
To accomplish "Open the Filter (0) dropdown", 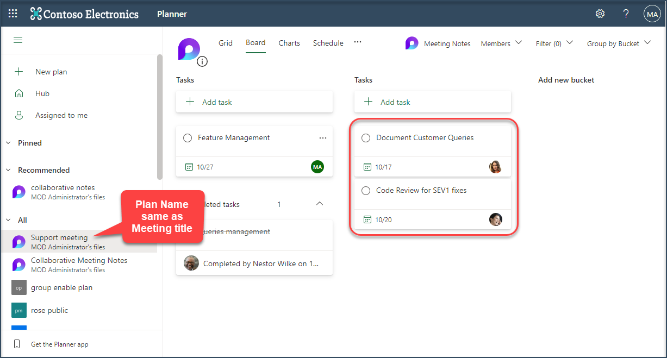I will pos(554,43).
